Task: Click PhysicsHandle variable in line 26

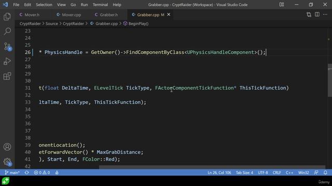Action: pos(63,52)
